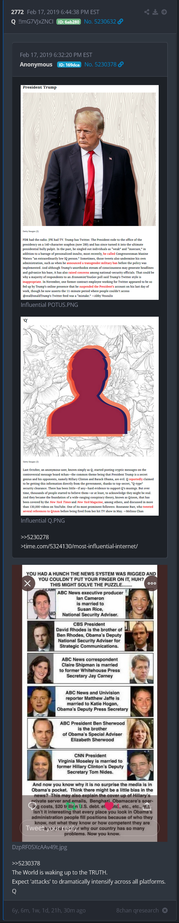Close the tweet image with X icon
The height and width of the screenshot is (923, 179).
click(28, 583)
